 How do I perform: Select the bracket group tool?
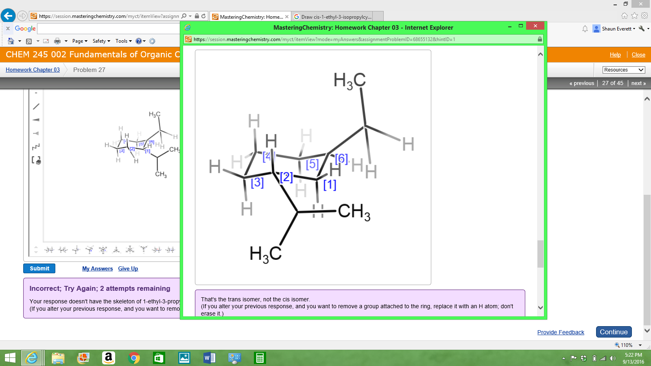click(36, 160)
